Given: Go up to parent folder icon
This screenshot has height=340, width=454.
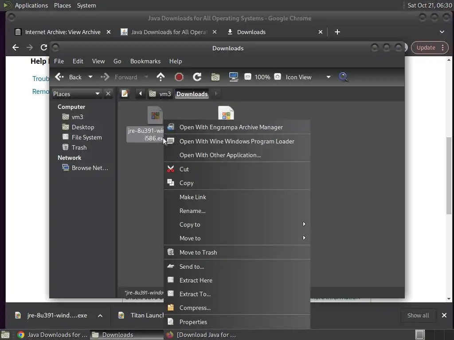Looking at the screenshot, I should (x=160, y=77).
